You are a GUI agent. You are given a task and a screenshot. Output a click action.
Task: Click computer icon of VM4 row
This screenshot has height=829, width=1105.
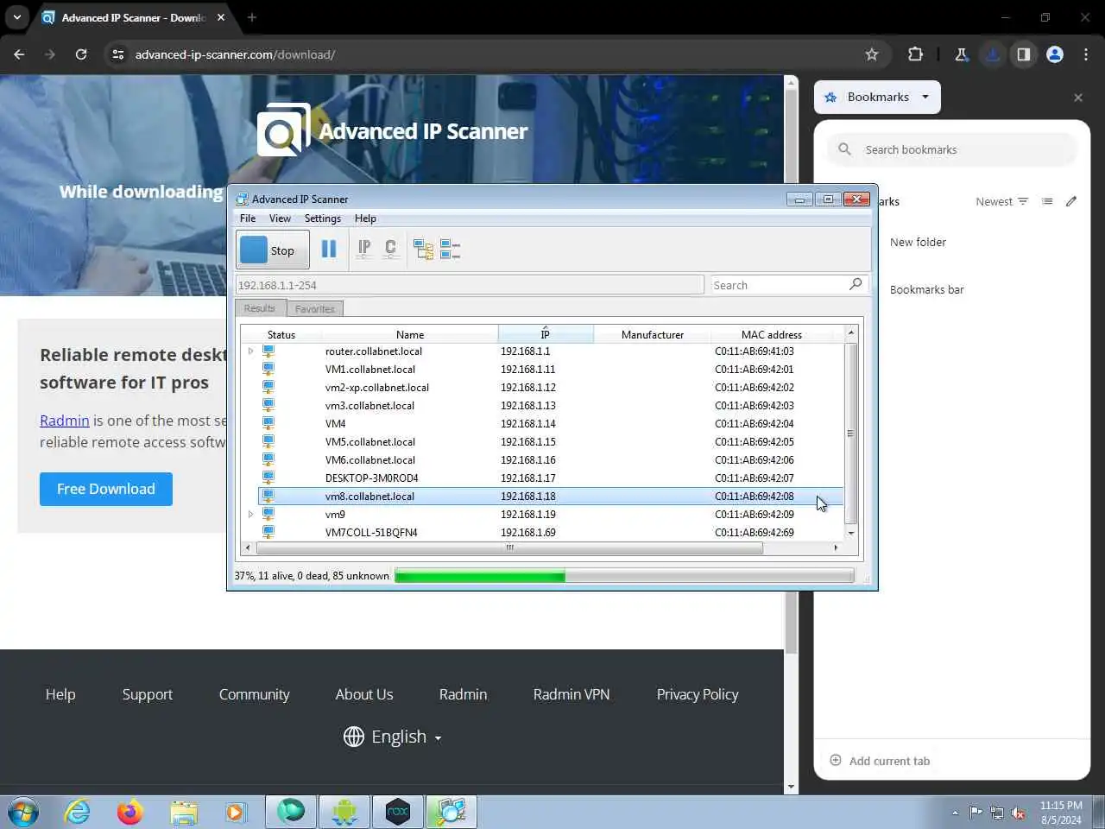coord(268,423)
